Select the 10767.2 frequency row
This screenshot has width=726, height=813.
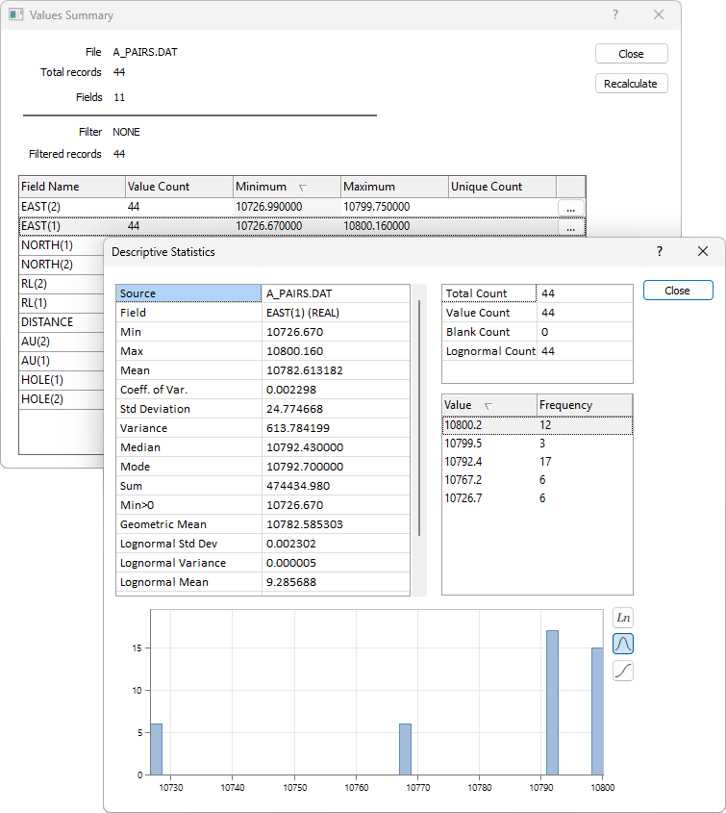pyautogui.click(x=538, y=479)
